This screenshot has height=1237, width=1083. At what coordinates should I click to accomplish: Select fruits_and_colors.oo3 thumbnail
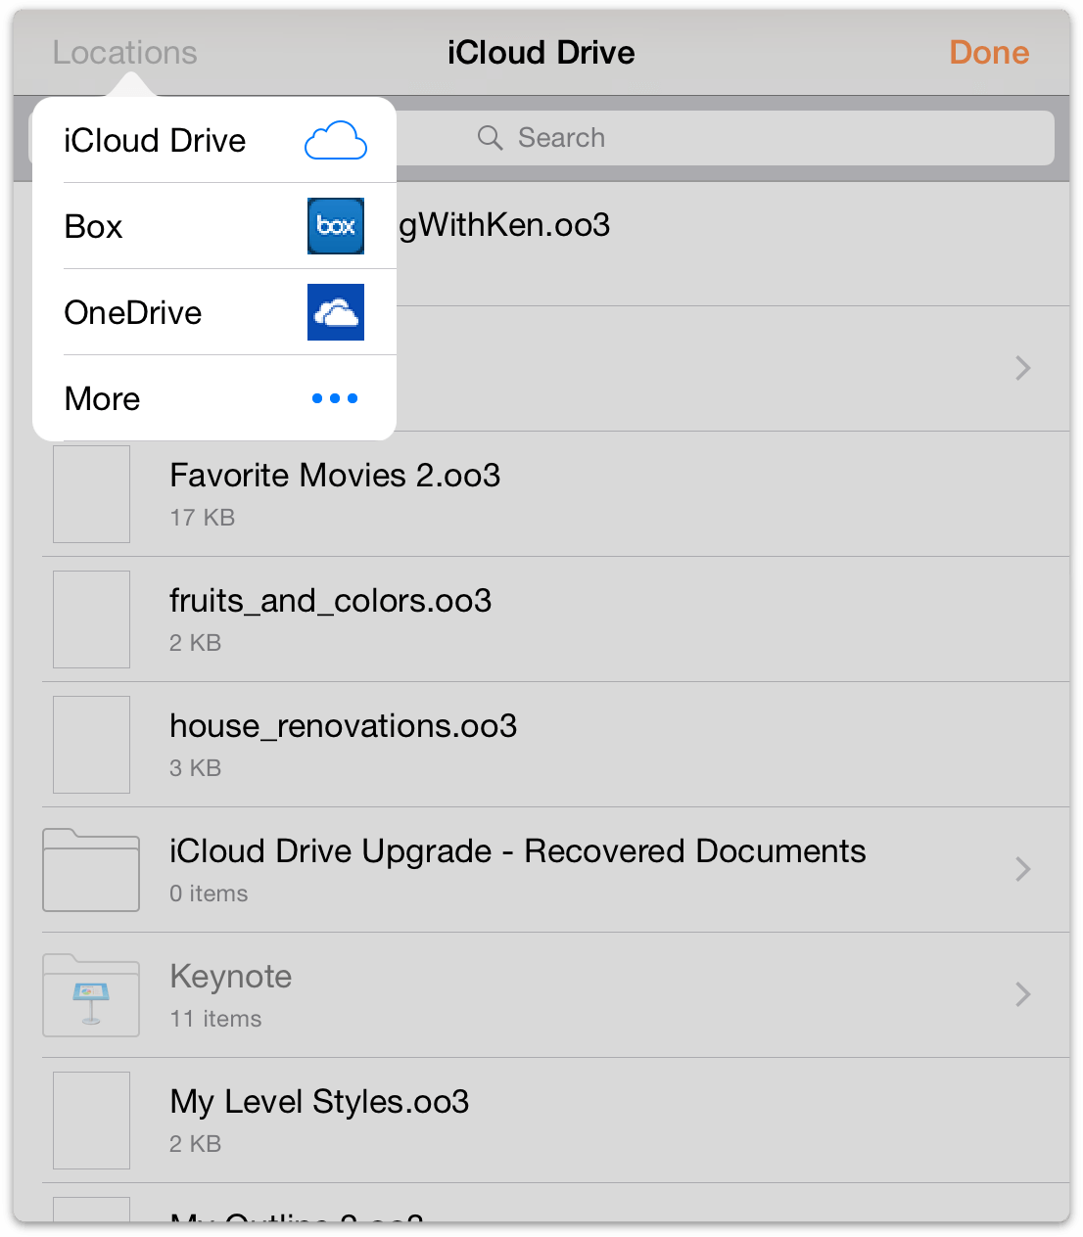tap(91, 619)
